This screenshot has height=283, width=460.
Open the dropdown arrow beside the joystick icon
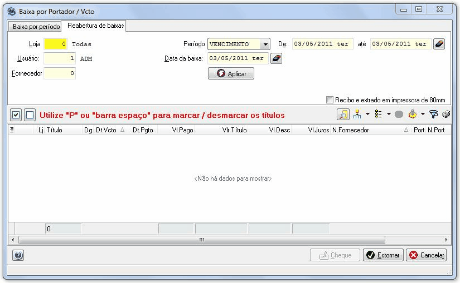423,114
